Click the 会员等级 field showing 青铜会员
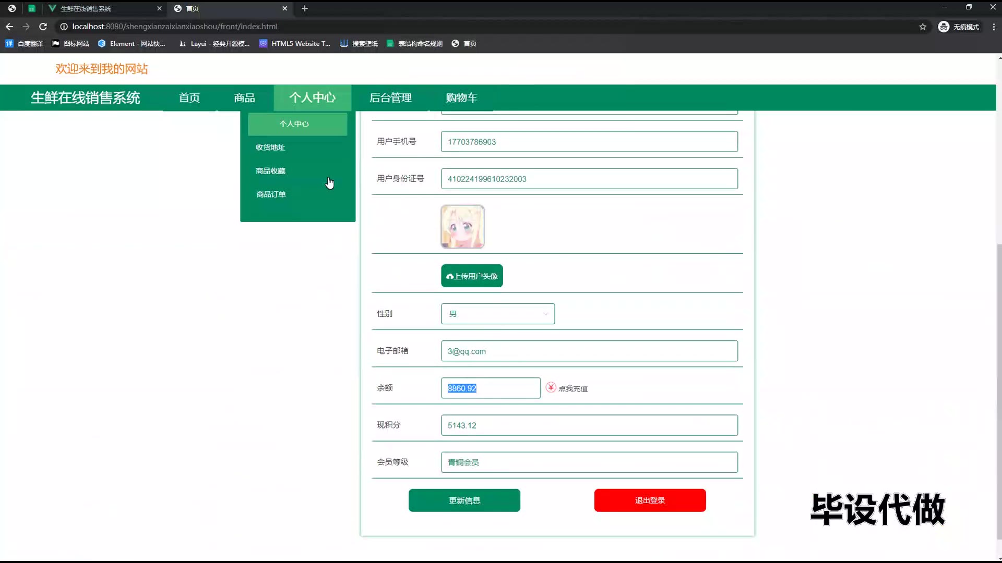The image size is (1002, 563). [589, 462]
